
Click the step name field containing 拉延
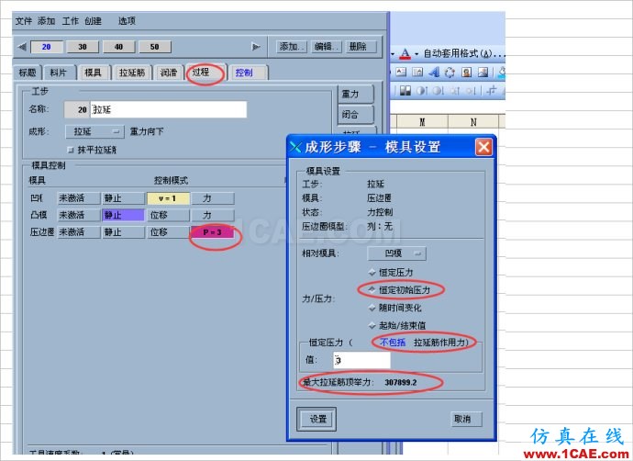(169, 109)
